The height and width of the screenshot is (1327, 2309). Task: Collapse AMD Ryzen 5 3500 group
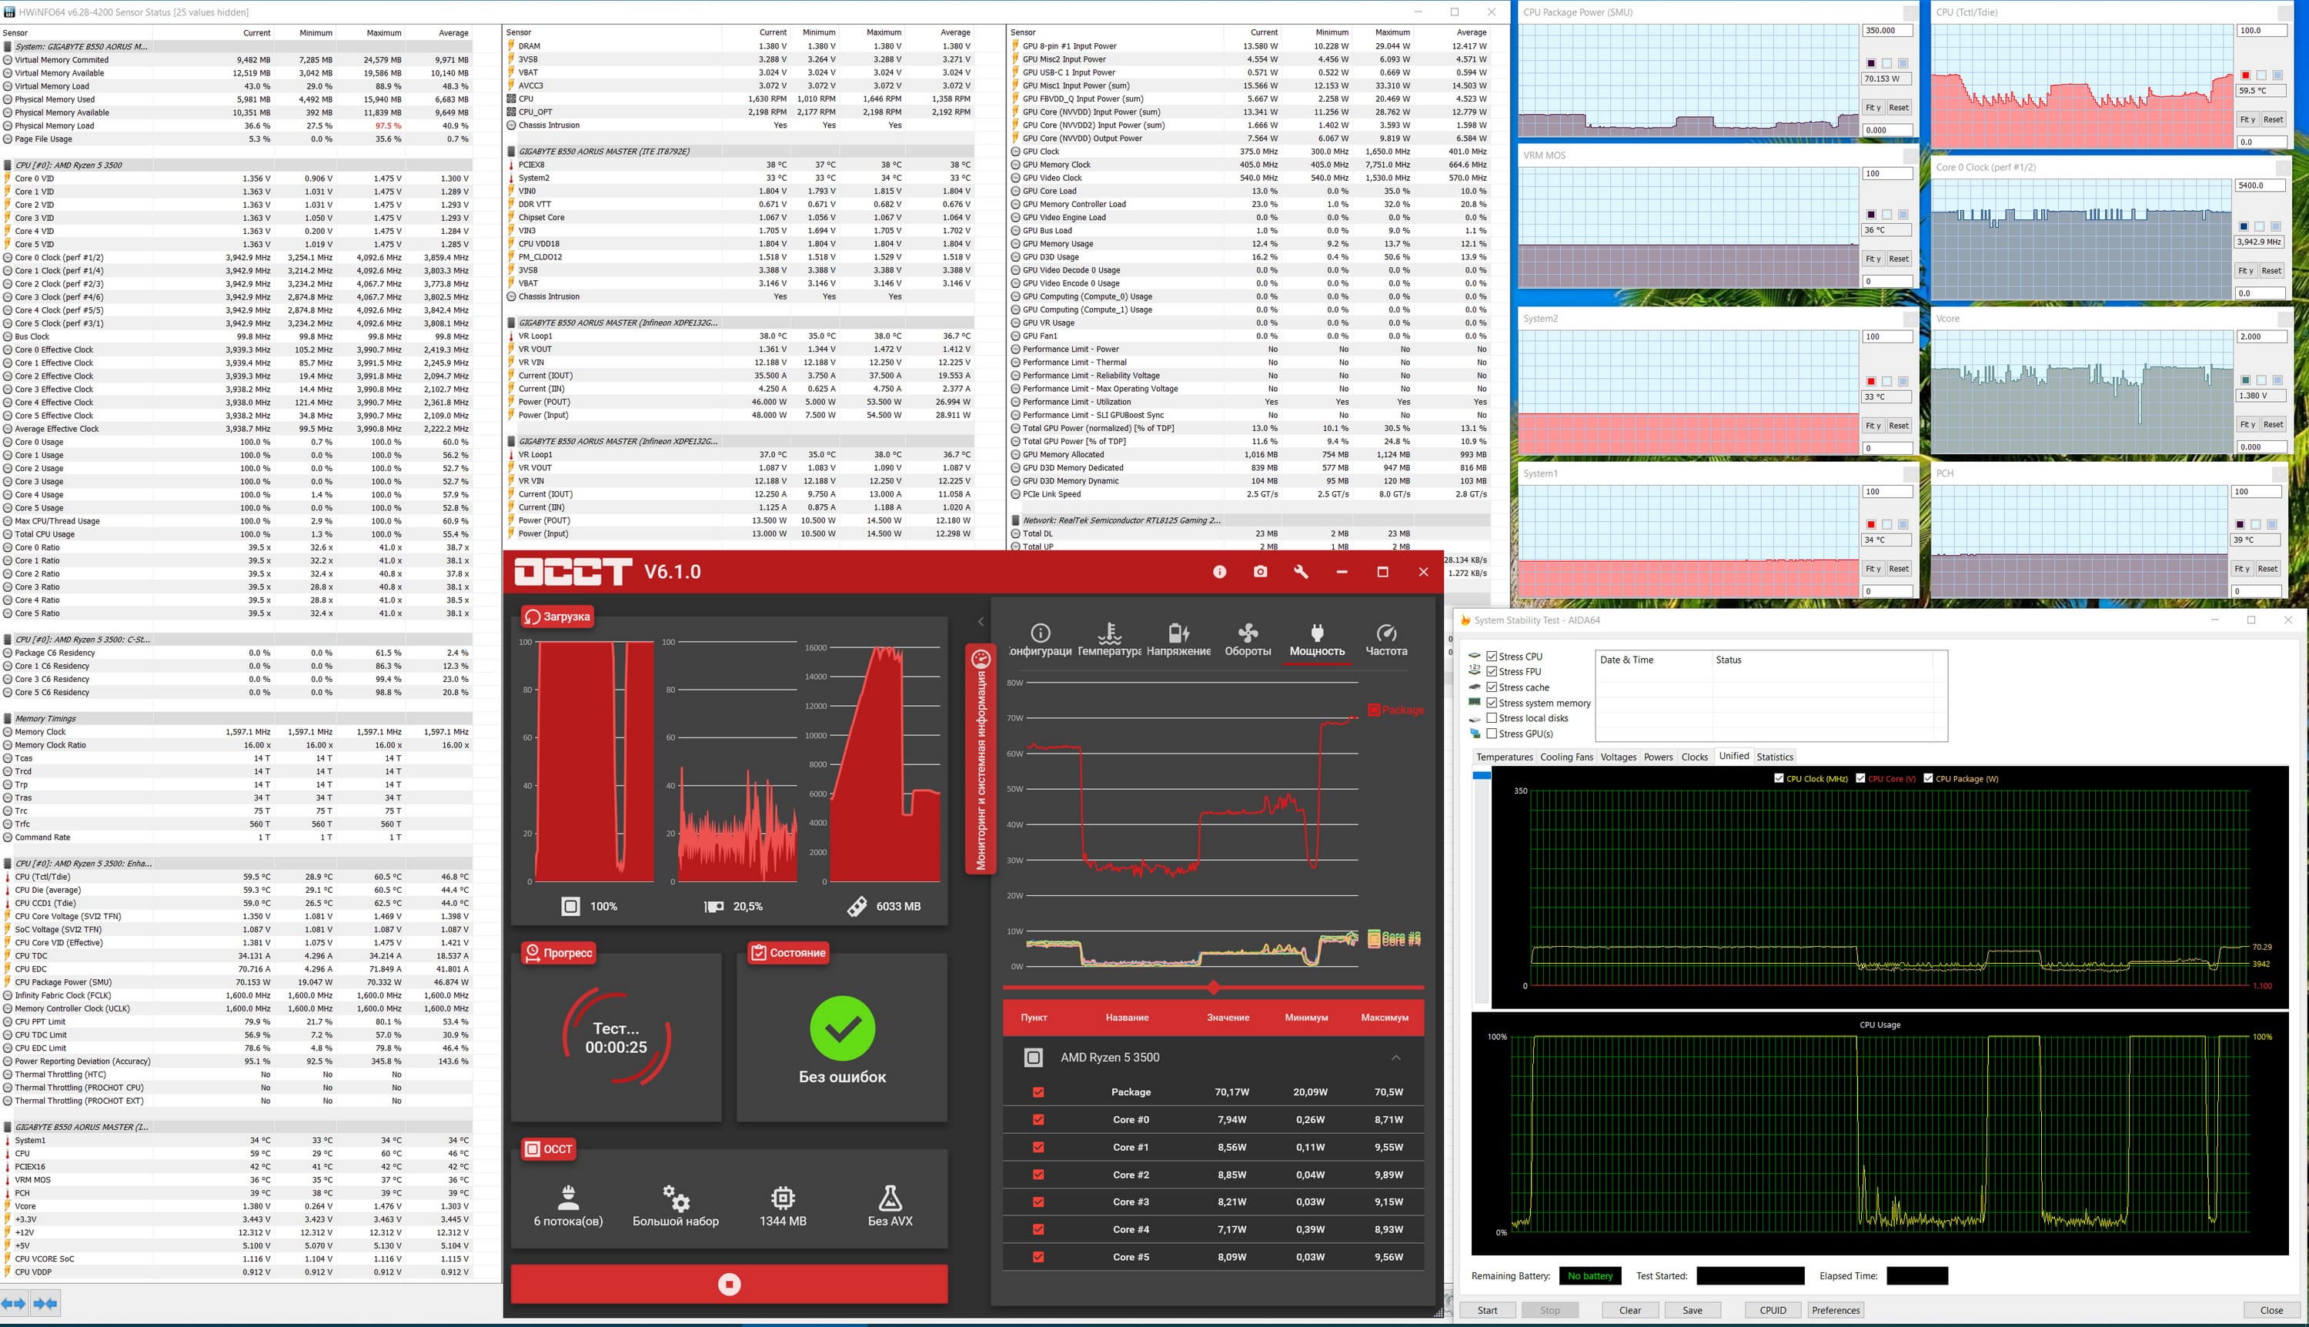click(1395, 1058)
